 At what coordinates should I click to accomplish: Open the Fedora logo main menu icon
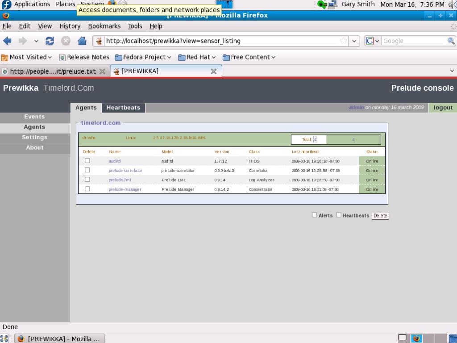pyautogui.click(x=6, y=4)
